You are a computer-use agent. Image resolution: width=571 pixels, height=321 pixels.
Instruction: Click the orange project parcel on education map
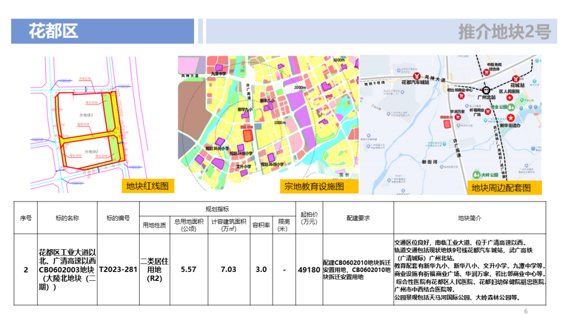coord(247,135)
